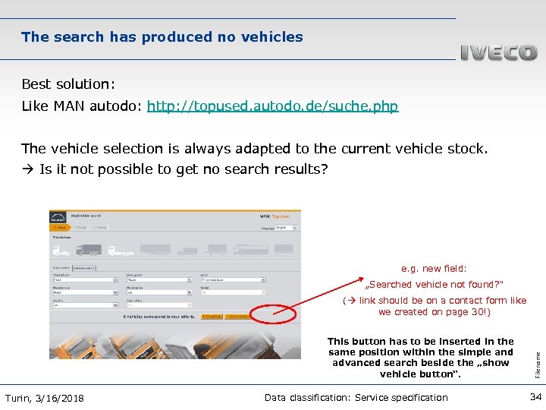The image size is (546, 410).
Task: Switch to the Quick search tab
Action: coord(61,268)
